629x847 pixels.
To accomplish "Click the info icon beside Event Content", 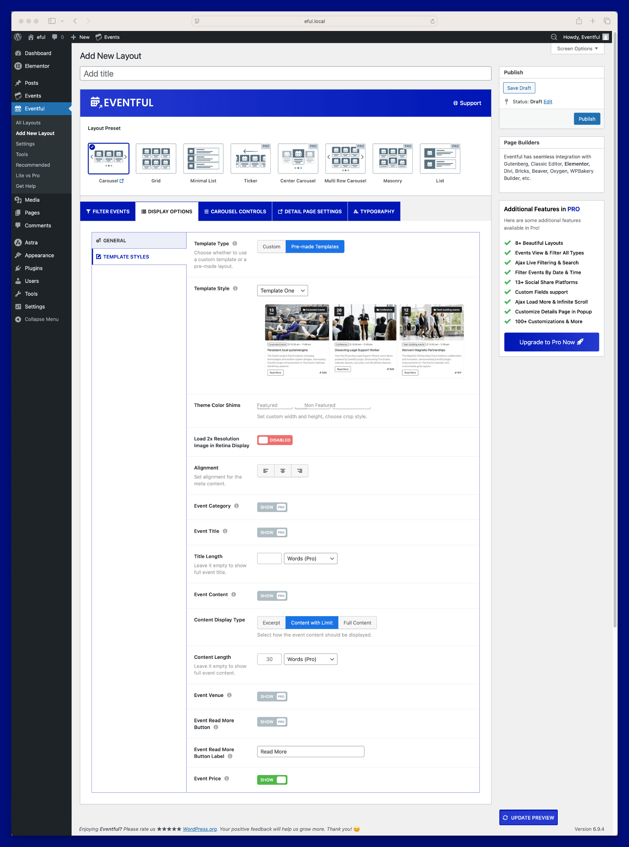I will pos(234,594).
